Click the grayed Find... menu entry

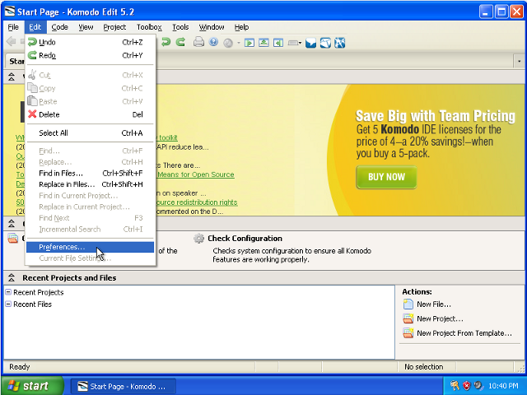coord(90,151)
